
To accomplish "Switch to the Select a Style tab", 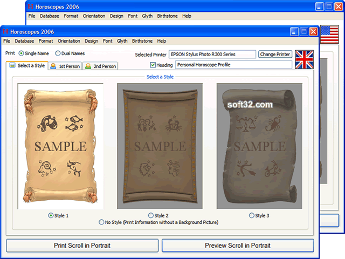I will pyautogui.click(x=27, y=66).
